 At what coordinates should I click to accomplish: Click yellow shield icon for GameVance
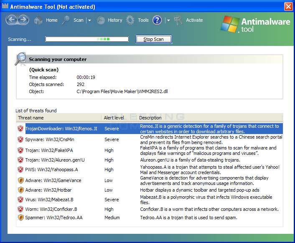point(21,180)
